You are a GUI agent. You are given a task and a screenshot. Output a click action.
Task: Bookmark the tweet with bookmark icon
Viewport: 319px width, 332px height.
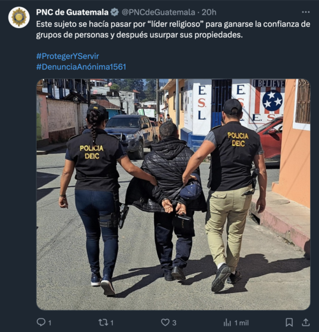[x=289, y=322]
